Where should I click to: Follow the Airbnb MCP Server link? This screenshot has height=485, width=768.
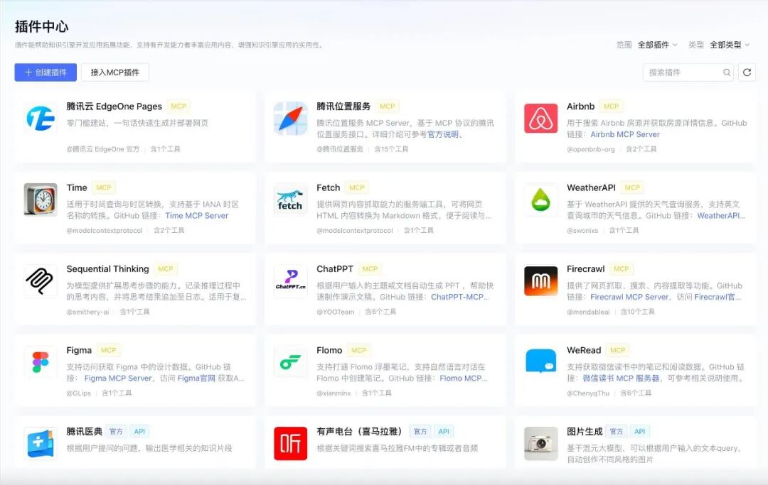[x=625, y=134]
